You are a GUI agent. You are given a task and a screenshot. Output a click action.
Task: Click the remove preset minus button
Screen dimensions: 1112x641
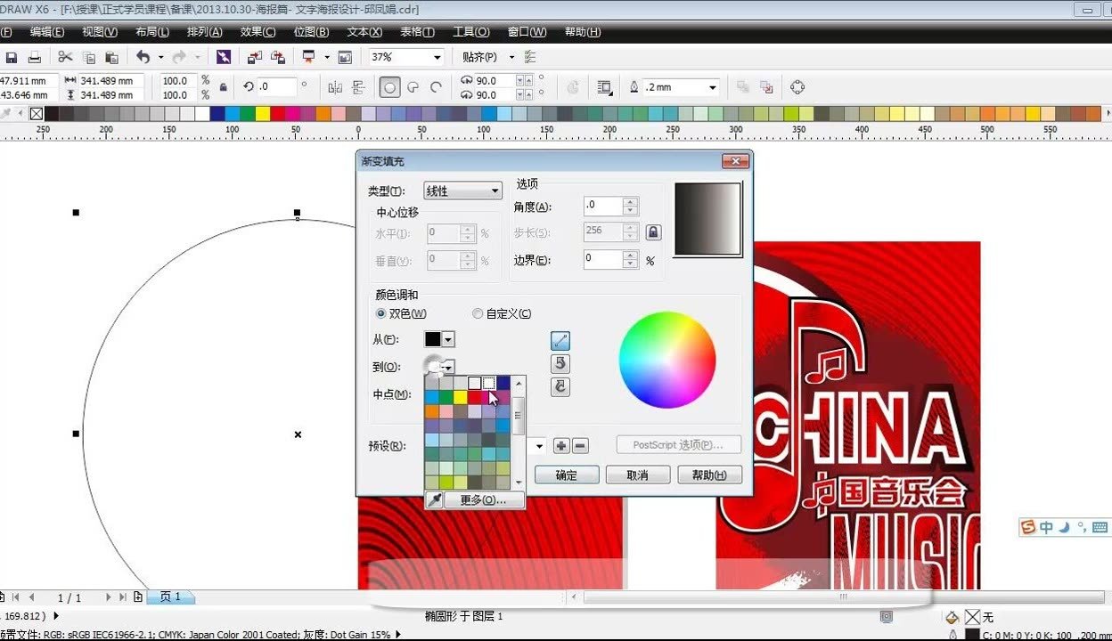[x=580, y=446]
